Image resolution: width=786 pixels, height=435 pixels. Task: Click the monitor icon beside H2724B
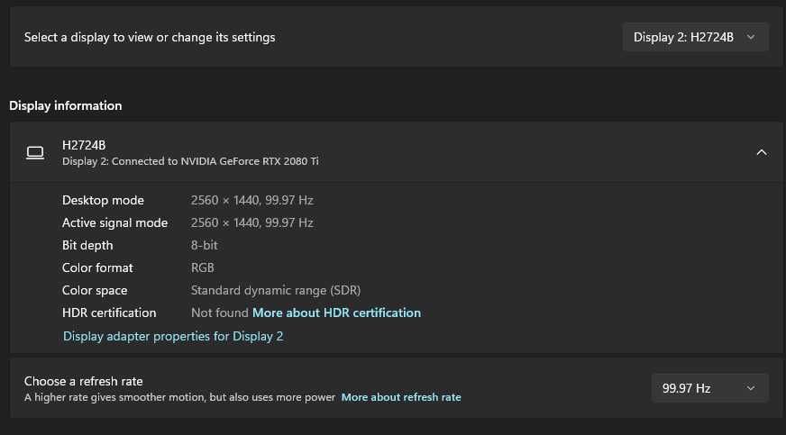35,153
